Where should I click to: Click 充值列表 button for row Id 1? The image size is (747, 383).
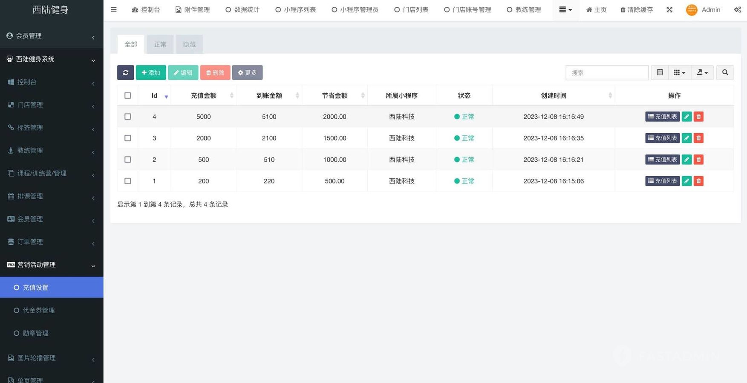coord(662,181)
